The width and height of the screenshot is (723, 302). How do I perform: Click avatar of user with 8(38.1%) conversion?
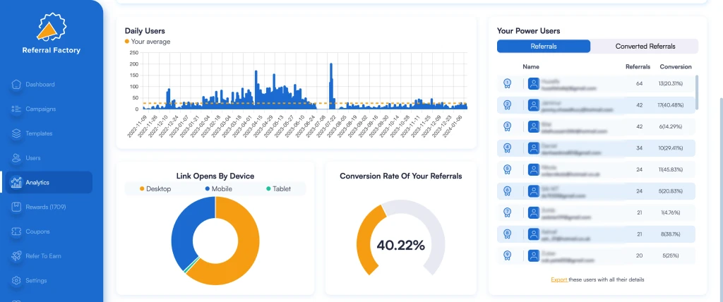(x=534, y=234)
